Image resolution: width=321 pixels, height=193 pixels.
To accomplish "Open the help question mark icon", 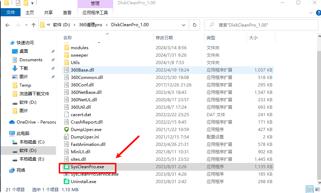I will tap(318, 13).
